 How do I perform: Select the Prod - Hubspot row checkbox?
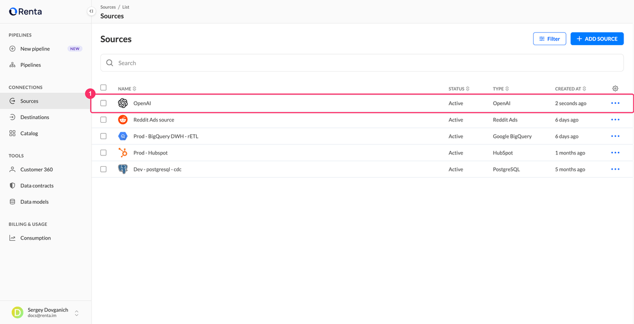tap(103, 153)
